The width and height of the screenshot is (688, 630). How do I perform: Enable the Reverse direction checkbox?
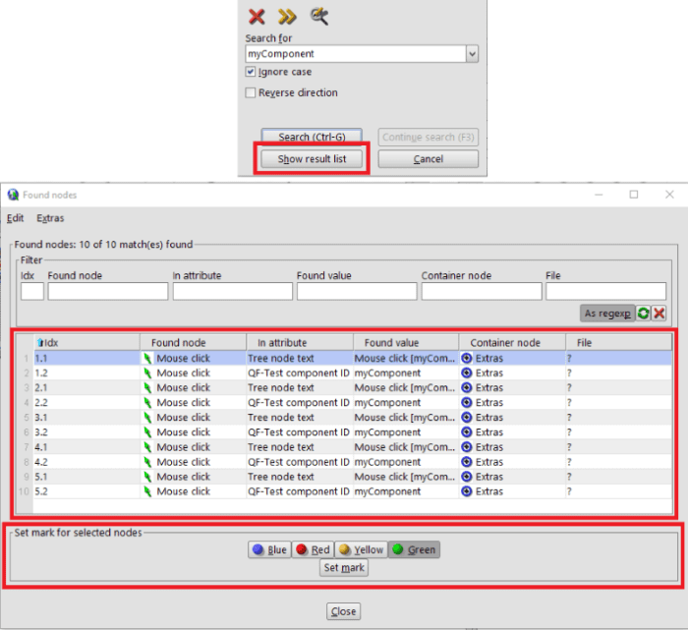tap(251, 92)
